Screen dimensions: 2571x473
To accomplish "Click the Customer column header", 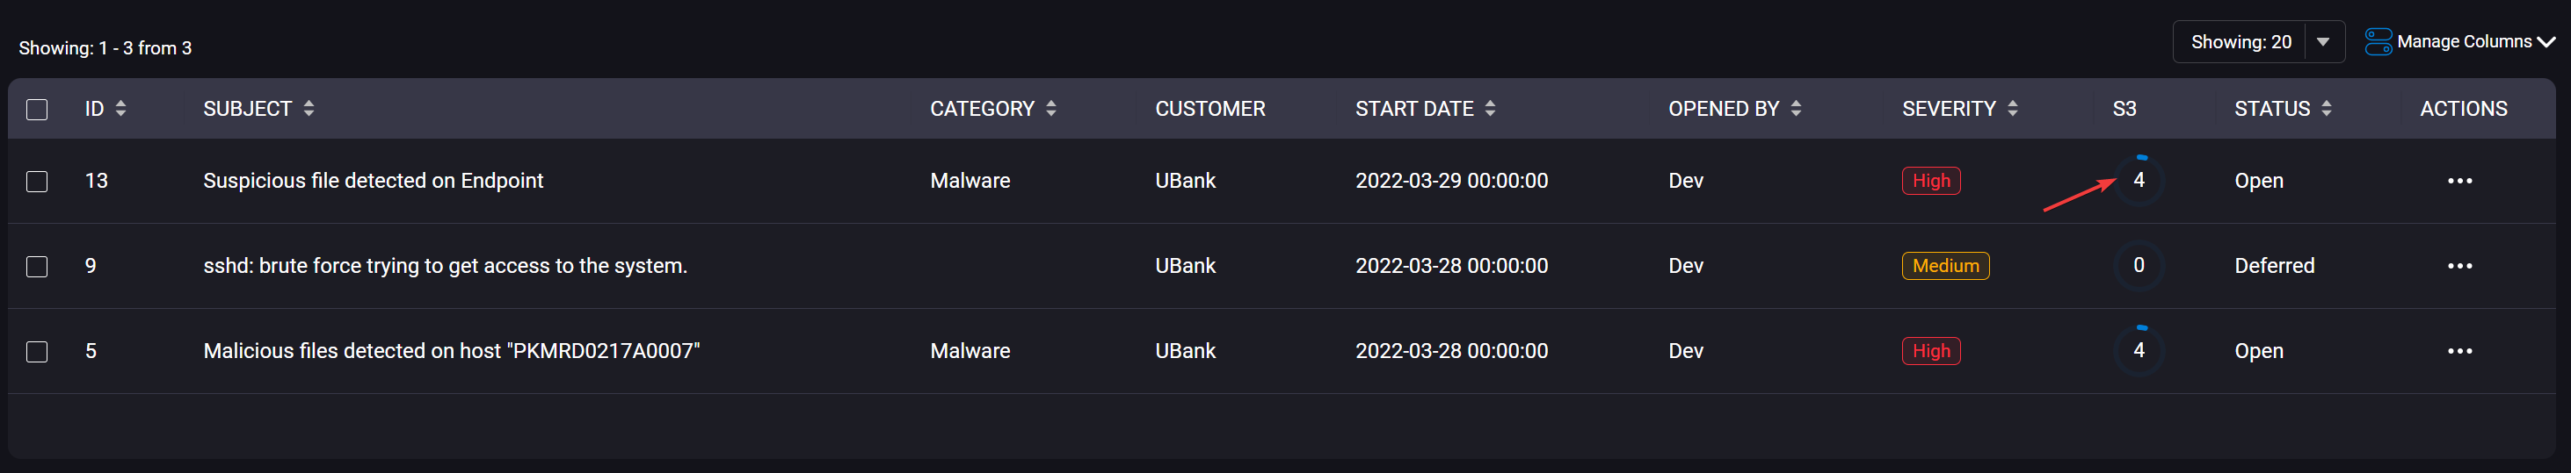I will (x=1209, y=109).
